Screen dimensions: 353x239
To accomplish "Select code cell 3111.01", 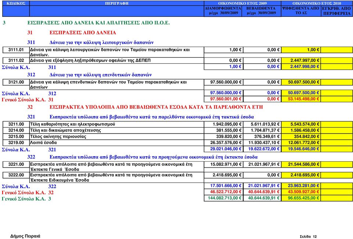I will (16, 50).
